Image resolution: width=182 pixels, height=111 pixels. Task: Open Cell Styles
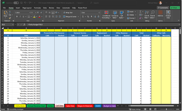122,15
